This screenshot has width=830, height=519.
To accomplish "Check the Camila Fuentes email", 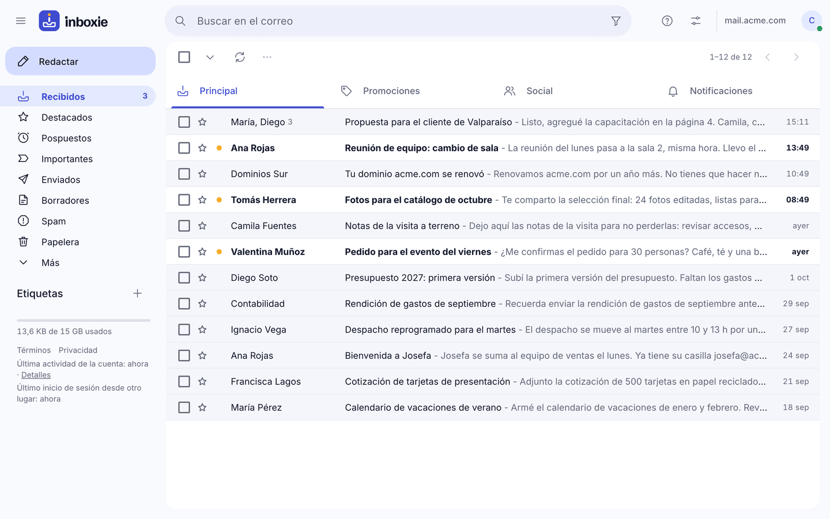I will 184,226.
